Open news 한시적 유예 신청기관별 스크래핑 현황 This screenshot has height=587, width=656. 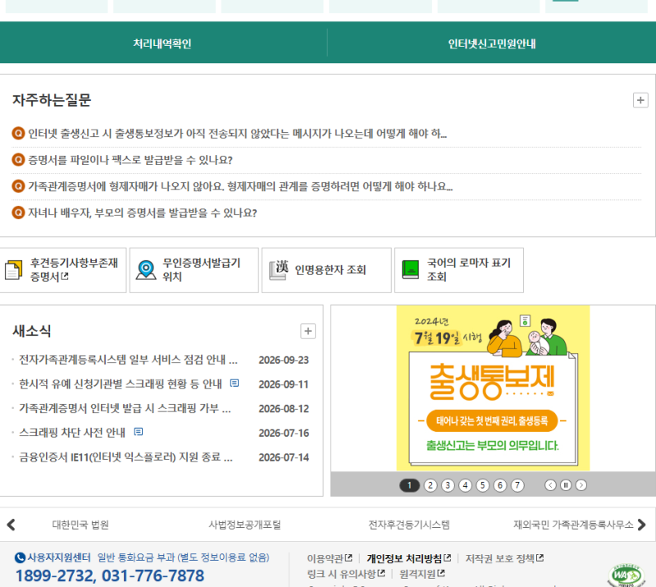(121, 384)
